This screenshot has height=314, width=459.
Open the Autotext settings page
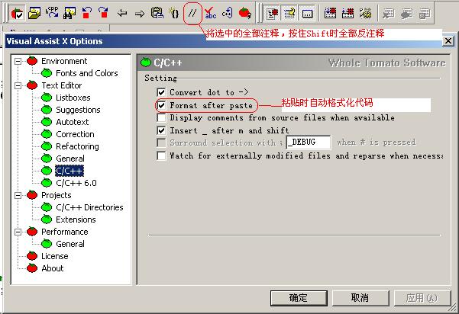click(x=72, y=122)
